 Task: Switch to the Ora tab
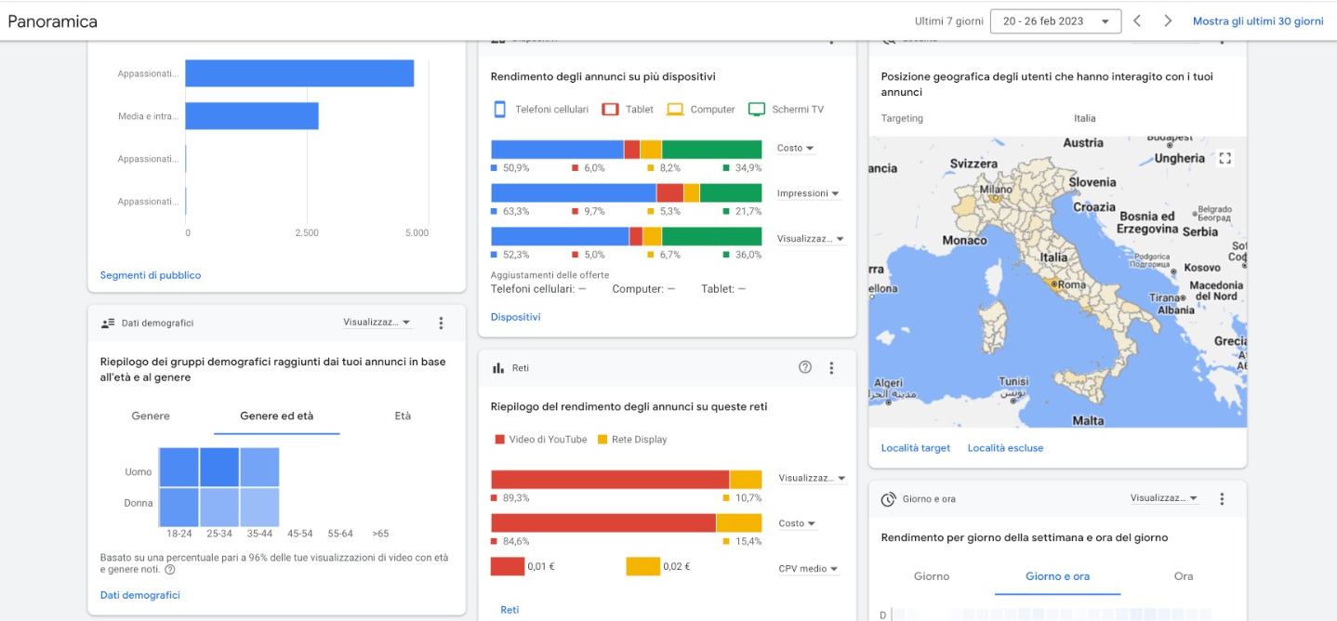point(1183,576)
